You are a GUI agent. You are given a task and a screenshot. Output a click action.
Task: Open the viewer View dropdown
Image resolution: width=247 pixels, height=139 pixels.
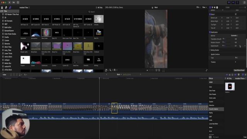tap(204, 7)
